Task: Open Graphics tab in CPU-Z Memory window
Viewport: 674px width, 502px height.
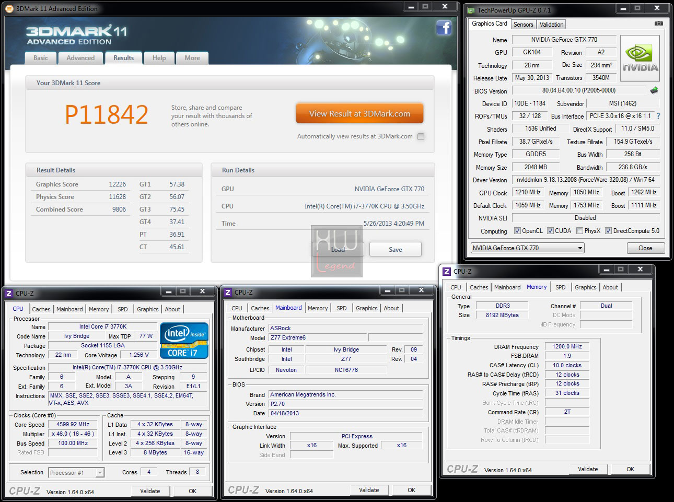Action: pos(585,287)
